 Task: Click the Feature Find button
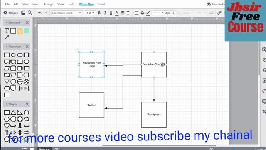pos(216,4)
